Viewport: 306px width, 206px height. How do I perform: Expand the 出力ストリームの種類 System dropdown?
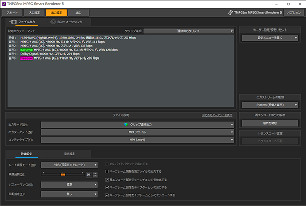(270, 105)
